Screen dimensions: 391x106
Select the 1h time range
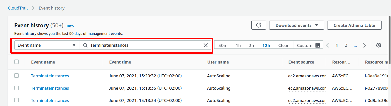point(238,45)
